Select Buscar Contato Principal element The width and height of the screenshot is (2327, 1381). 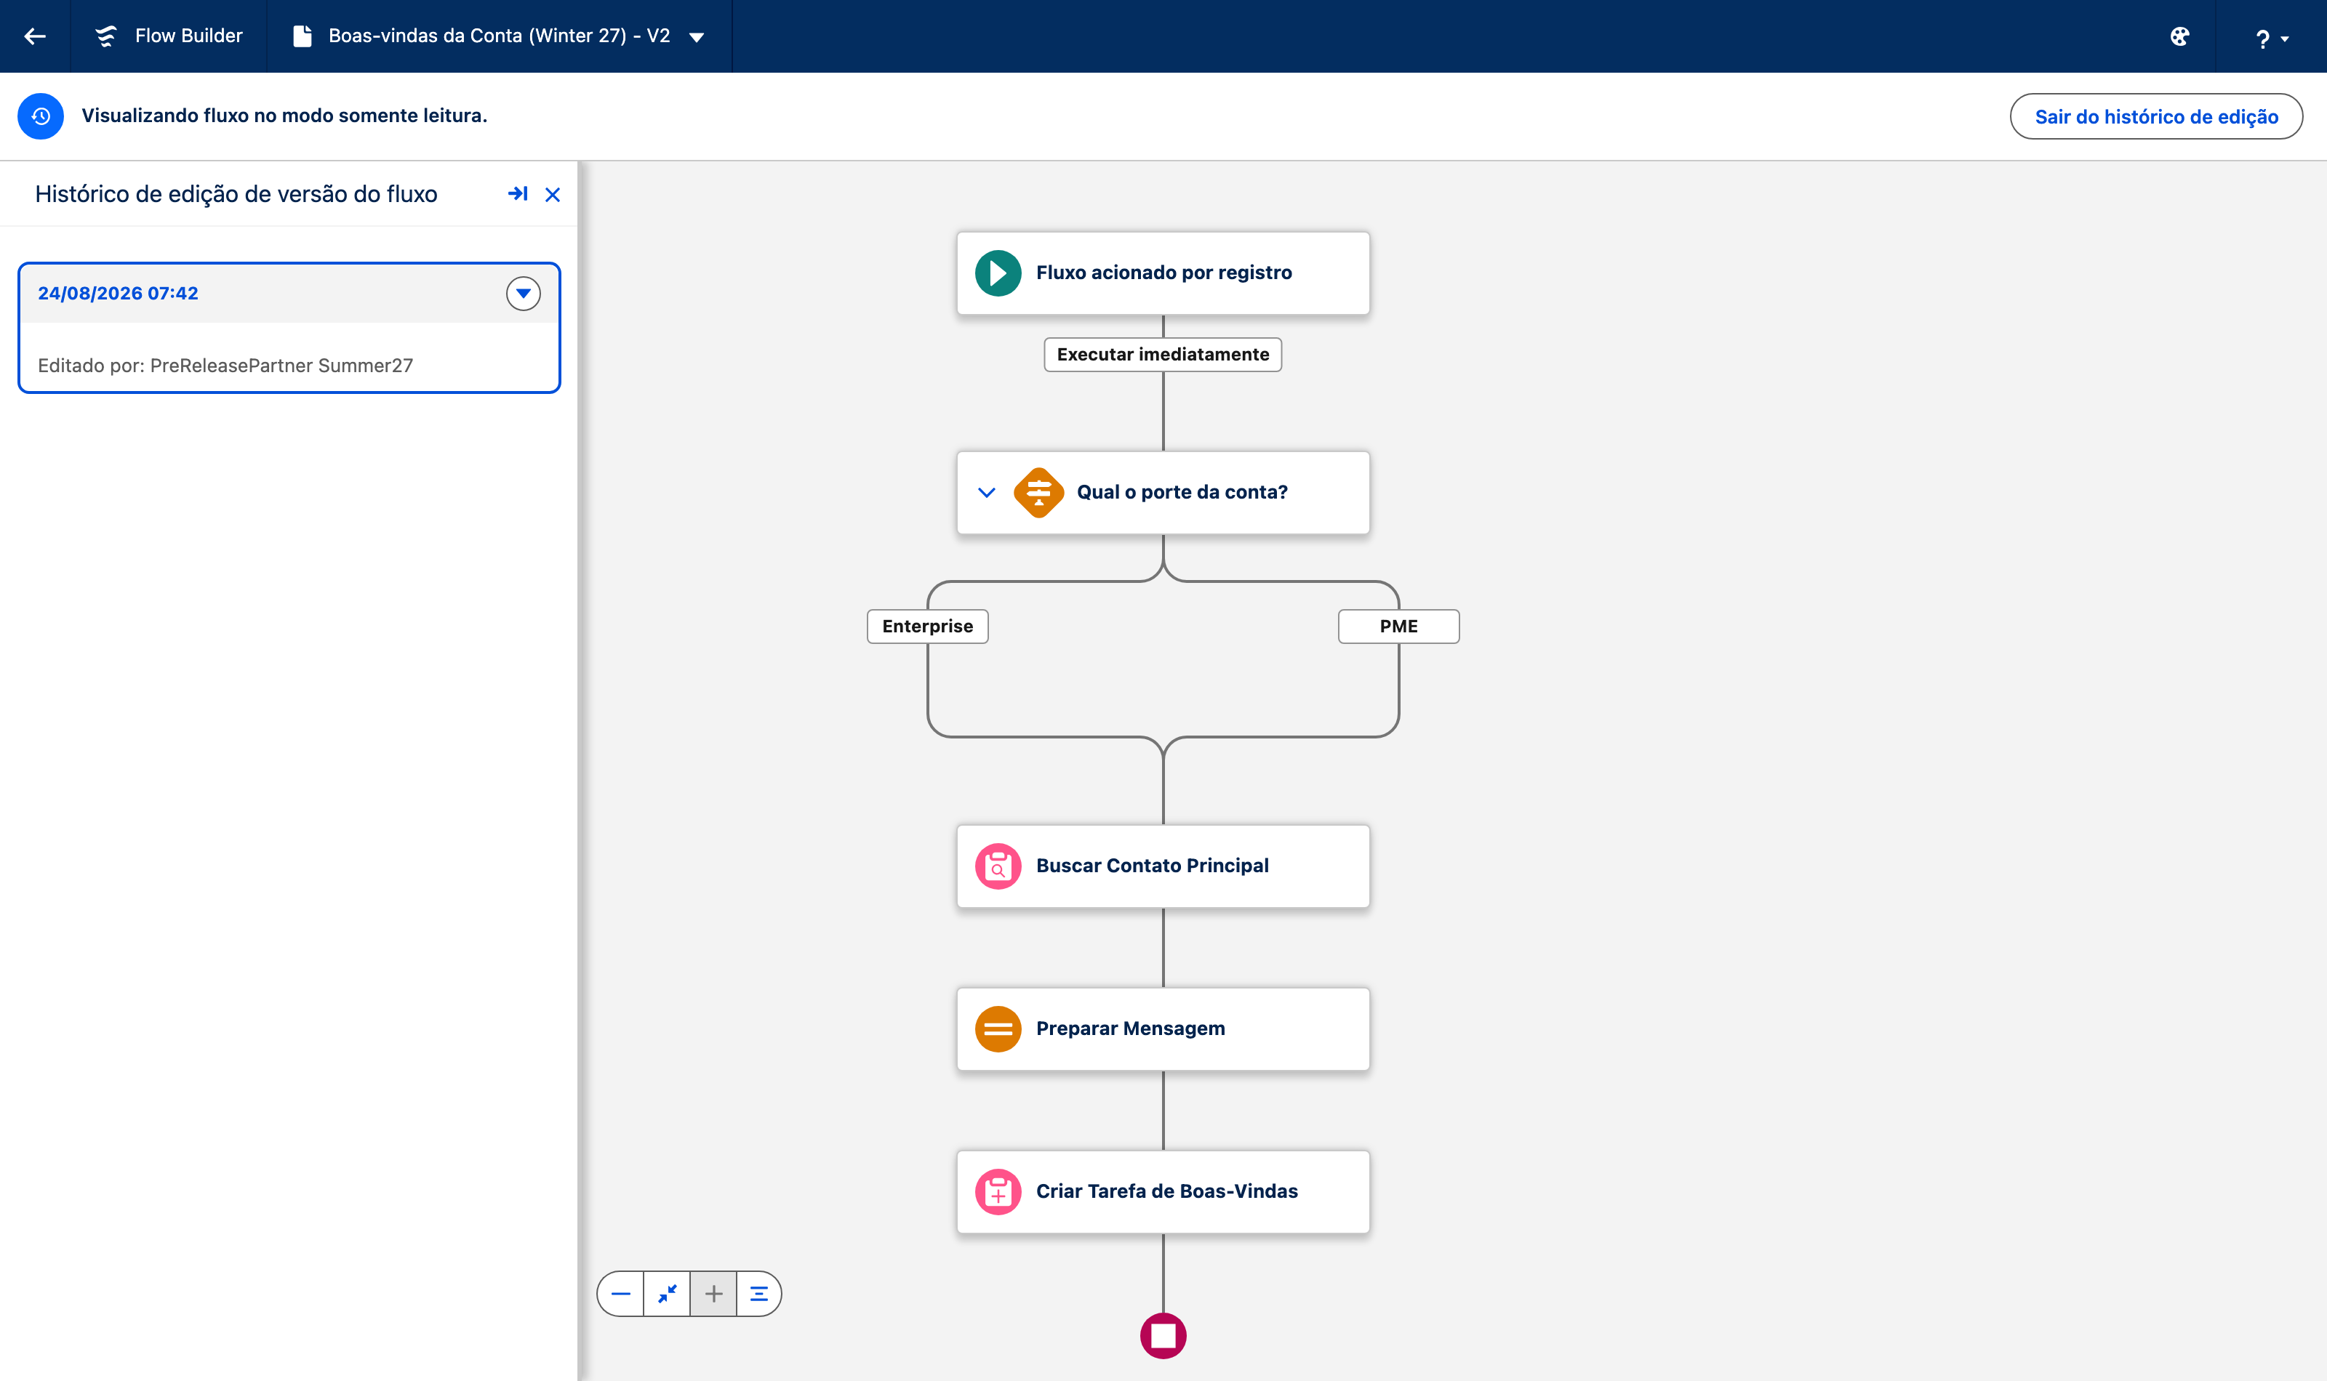point(1163,866)
